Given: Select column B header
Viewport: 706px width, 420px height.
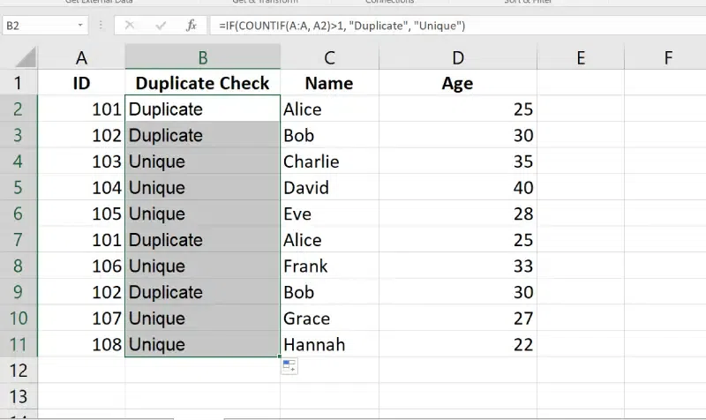Looking at the screenshot, I should (x=202, y=58).
